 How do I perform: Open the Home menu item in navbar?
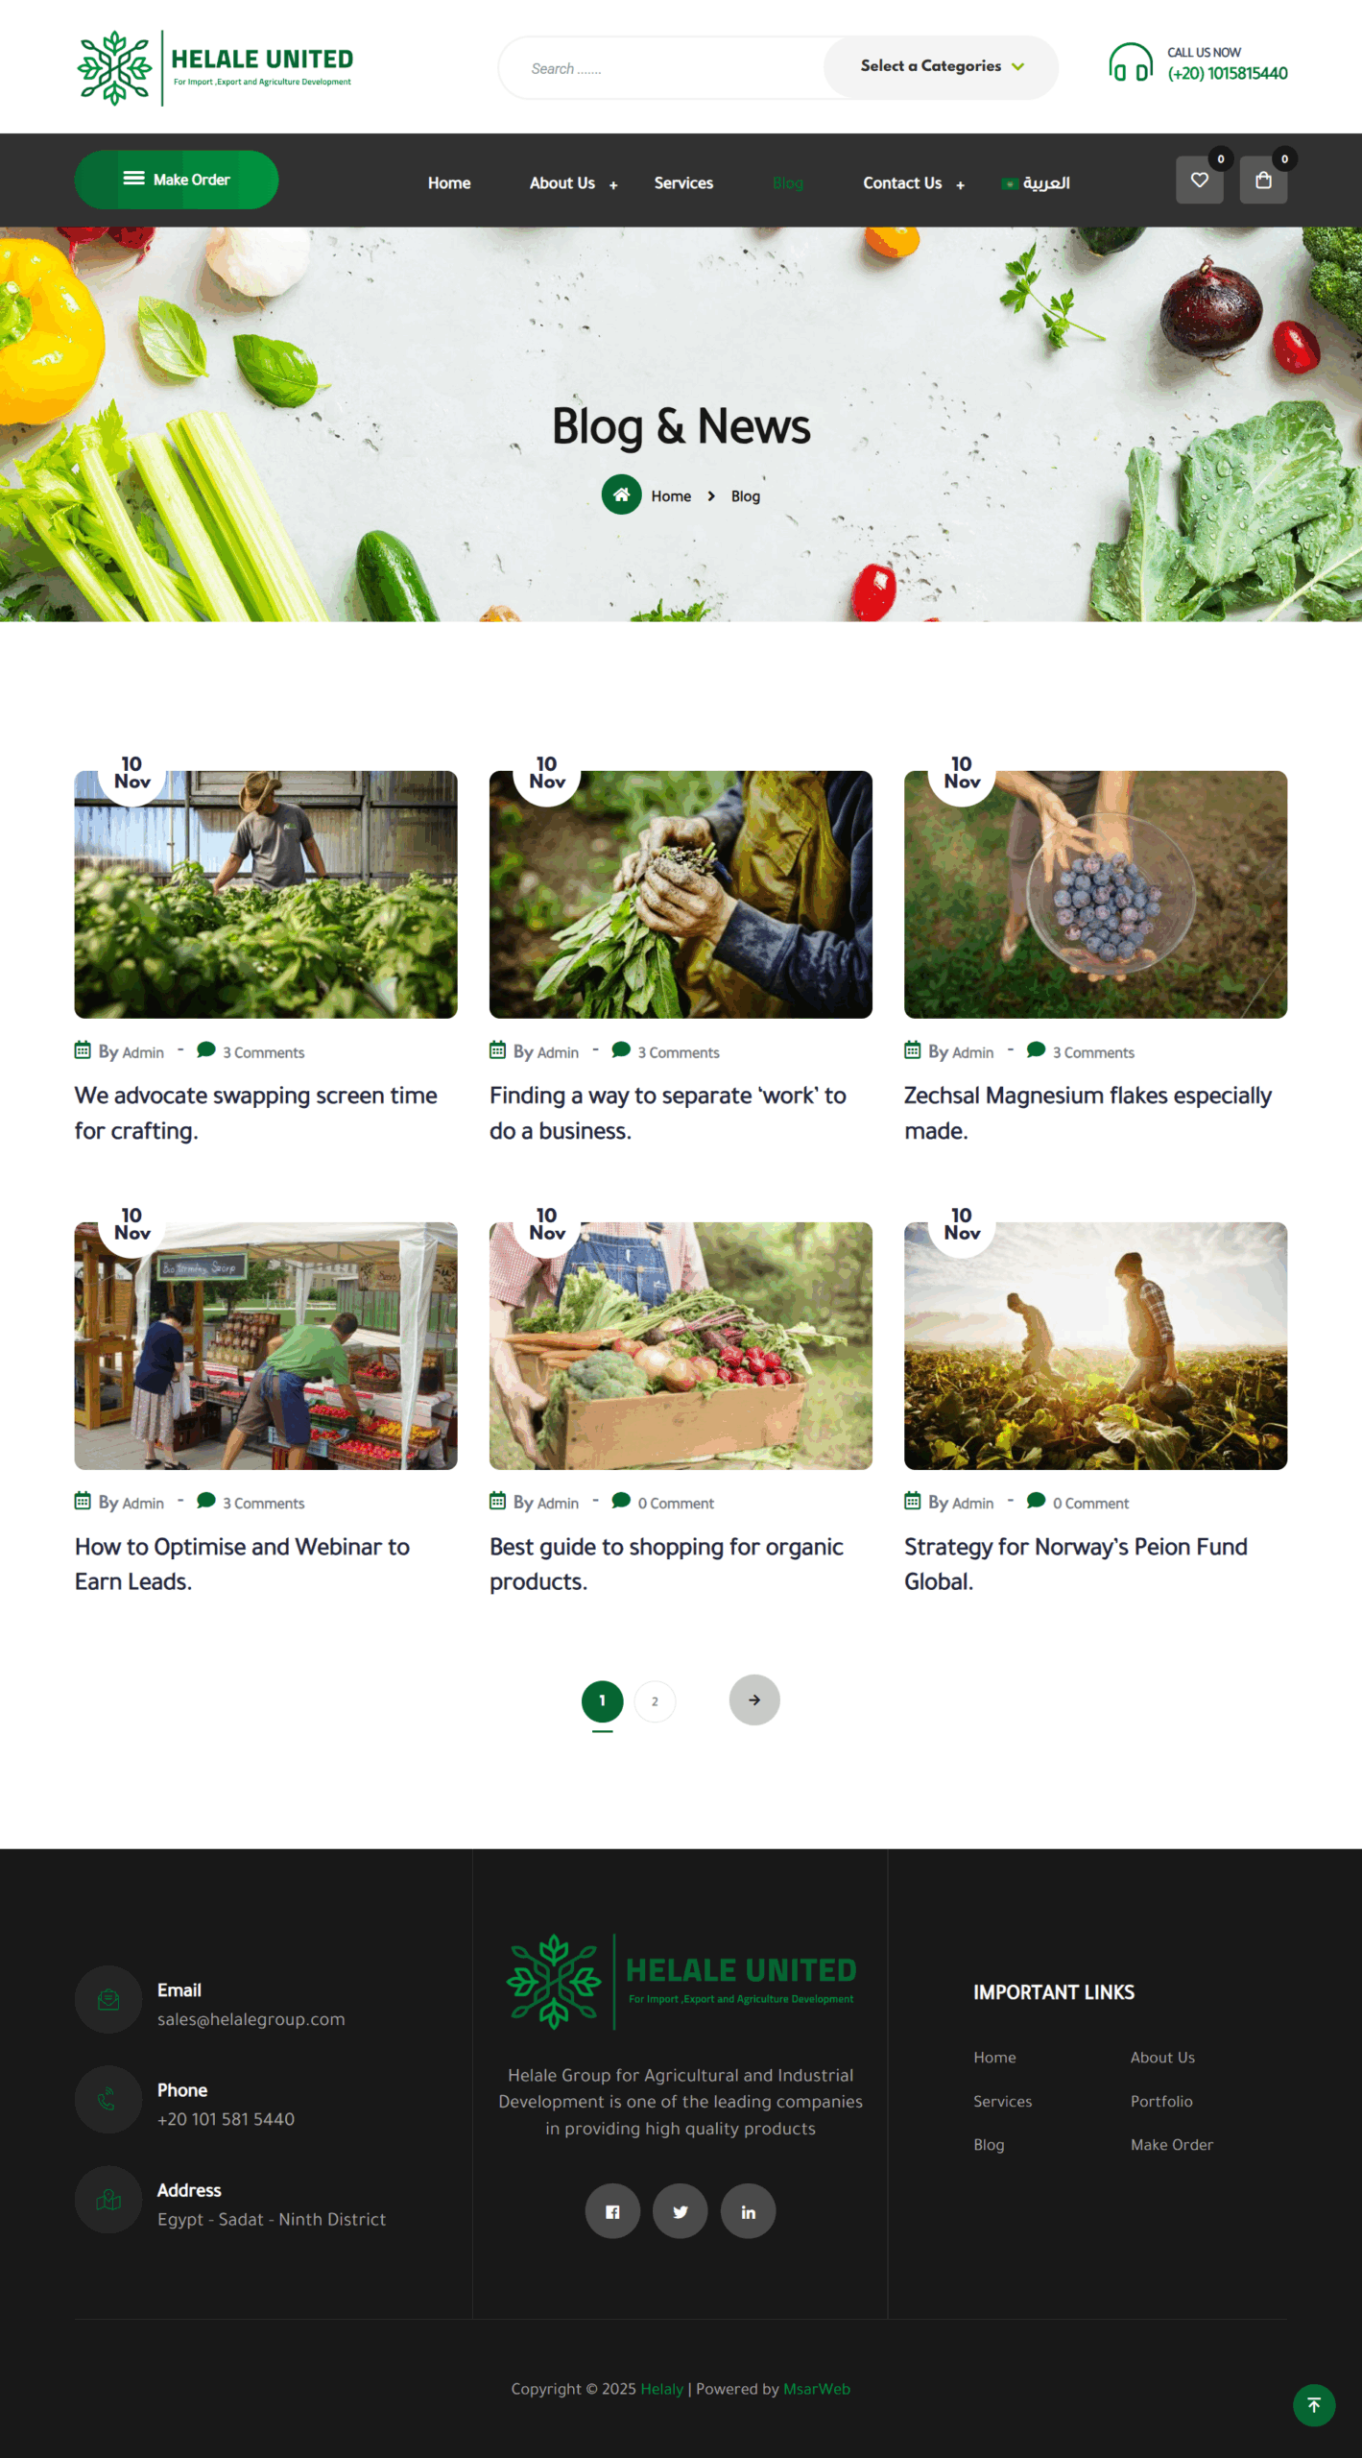[x=449, y=183]
